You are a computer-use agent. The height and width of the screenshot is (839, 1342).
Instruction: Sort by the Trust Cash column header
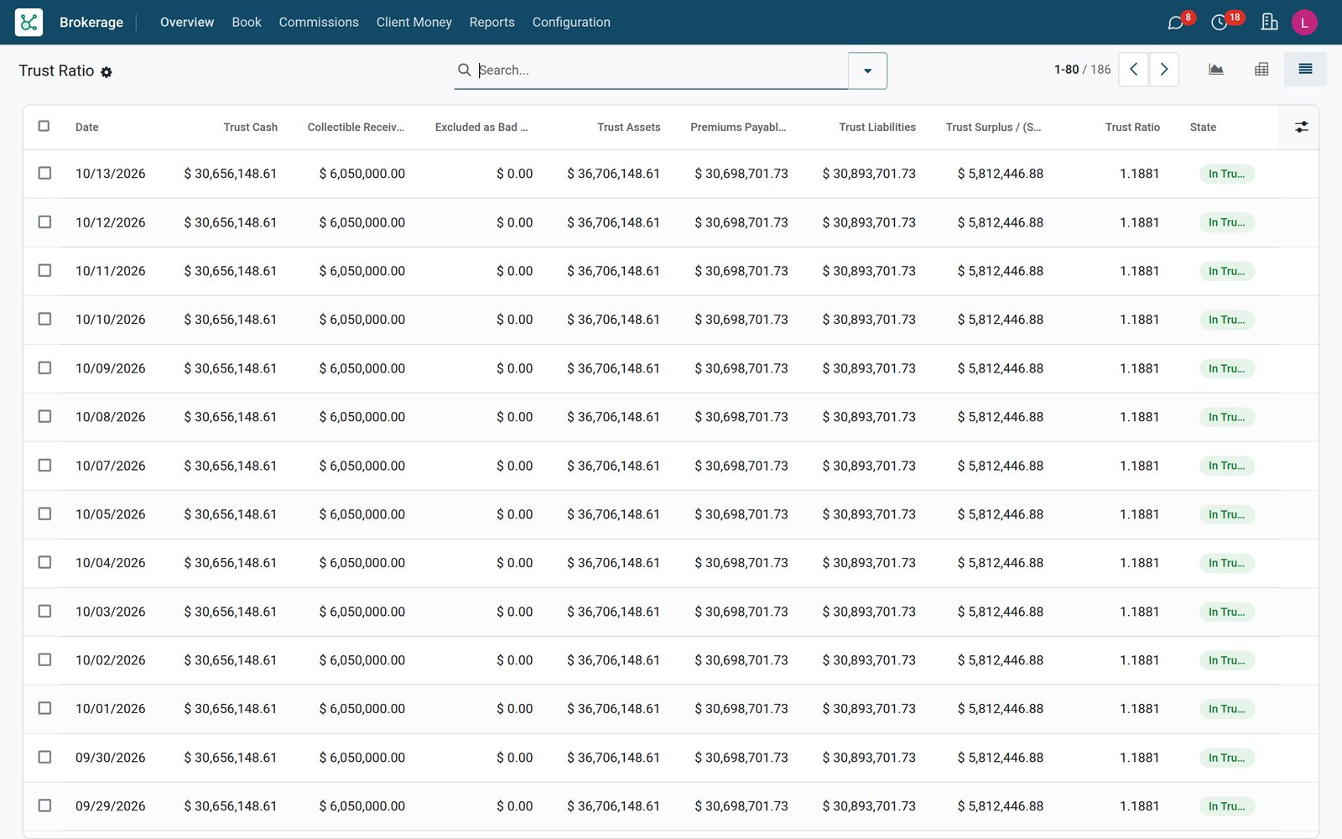tap(250, 128)
